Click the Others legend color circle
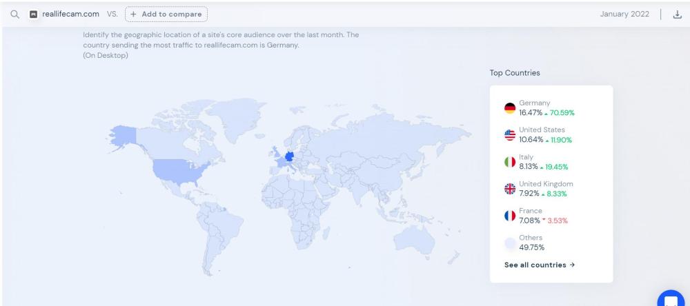 (x=510, y=243)
